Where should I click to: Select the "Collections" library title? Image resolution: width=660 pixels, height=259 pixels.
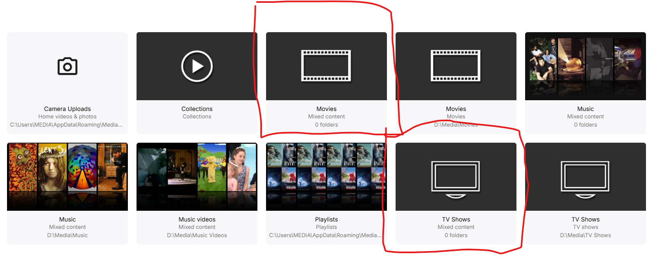[x=197, y=109]
